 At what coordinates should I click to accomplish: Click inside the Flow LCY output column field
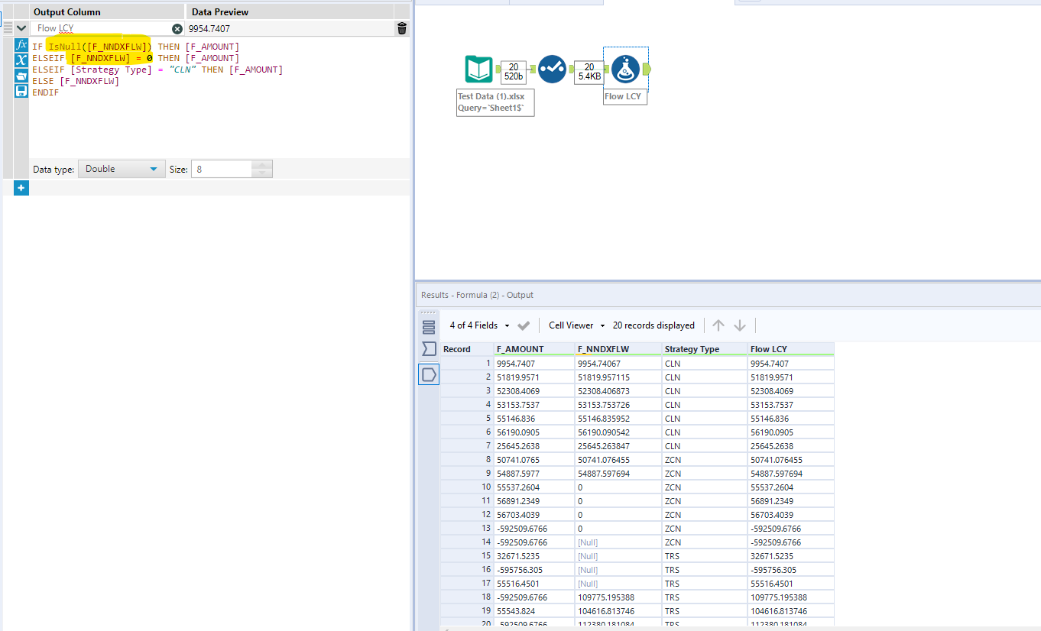99,28
